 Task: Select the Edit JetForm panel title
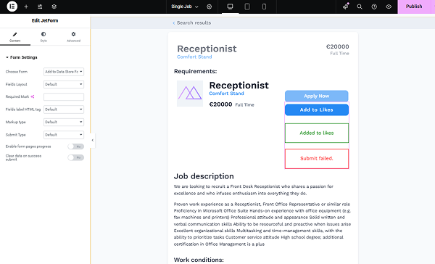pos(45,21)
